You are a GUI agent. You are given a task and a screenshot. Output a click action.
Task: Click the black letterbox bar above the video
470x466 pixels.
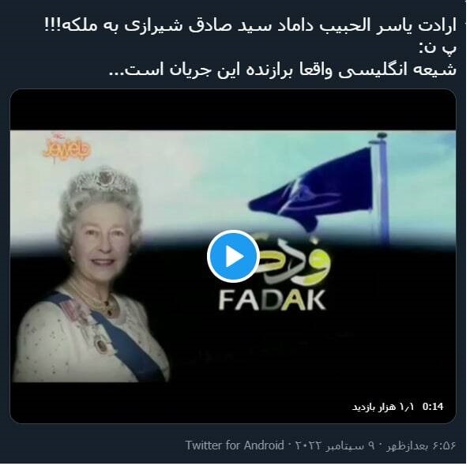click(233, 110)
